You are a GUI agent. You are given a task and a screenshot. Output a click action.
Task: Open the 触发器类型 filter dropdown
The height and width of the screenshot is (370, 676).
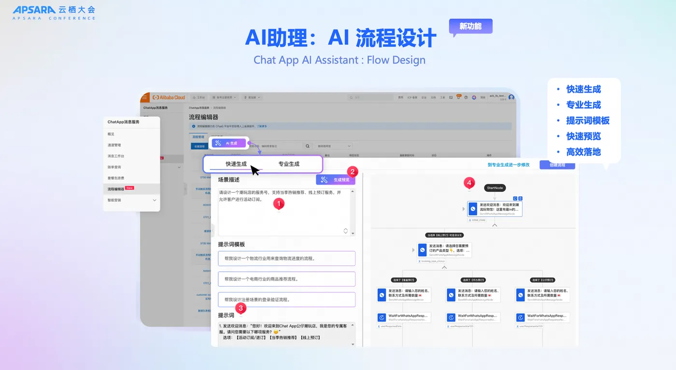[x=333, y=146]
